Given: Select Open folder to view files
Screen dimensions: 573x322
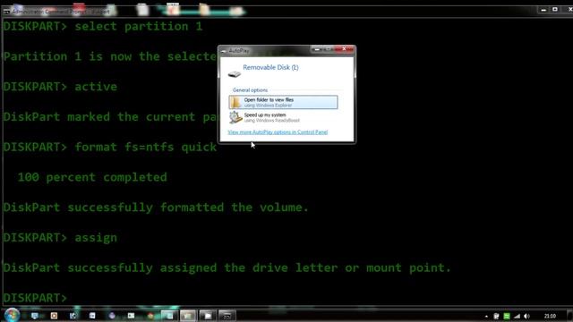Looking at the screenshot, I should (x=283, y=102).
